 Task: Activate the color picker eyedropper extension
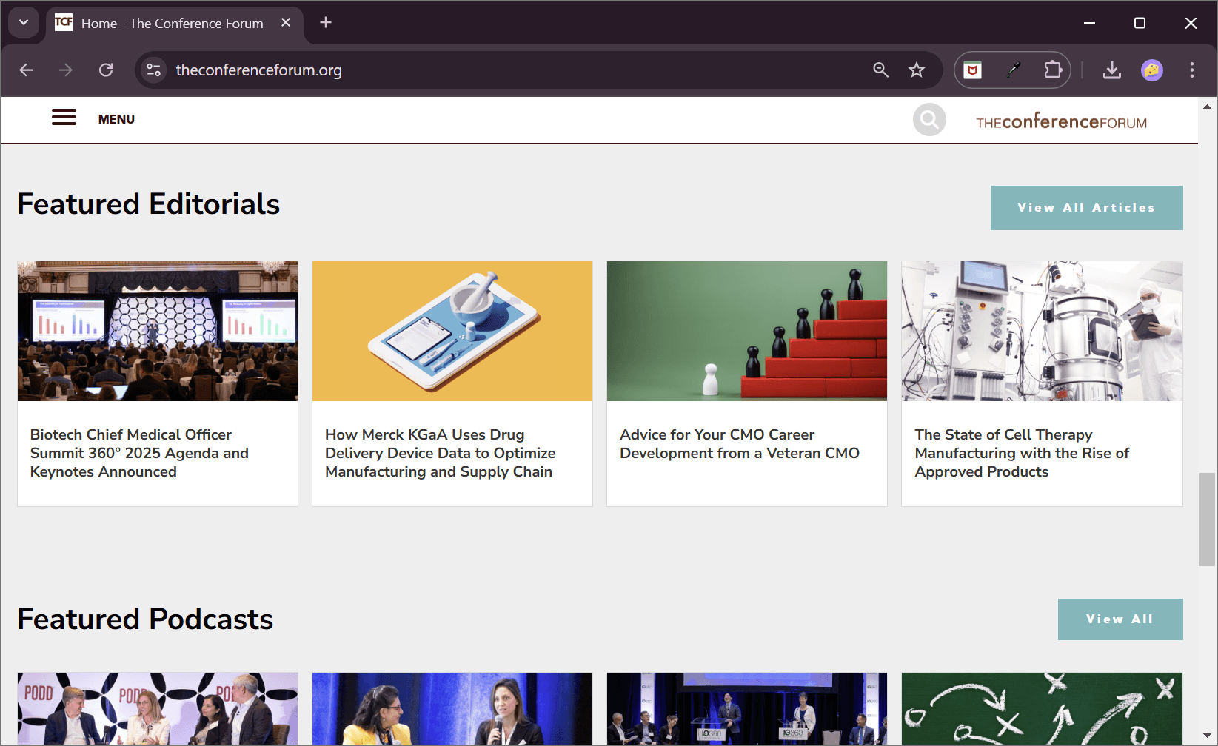pos(1014,70)
